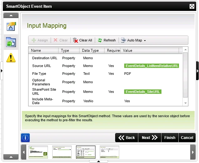Click the Finish button
This screenshot has height=163, width=199.
[170, 137]
